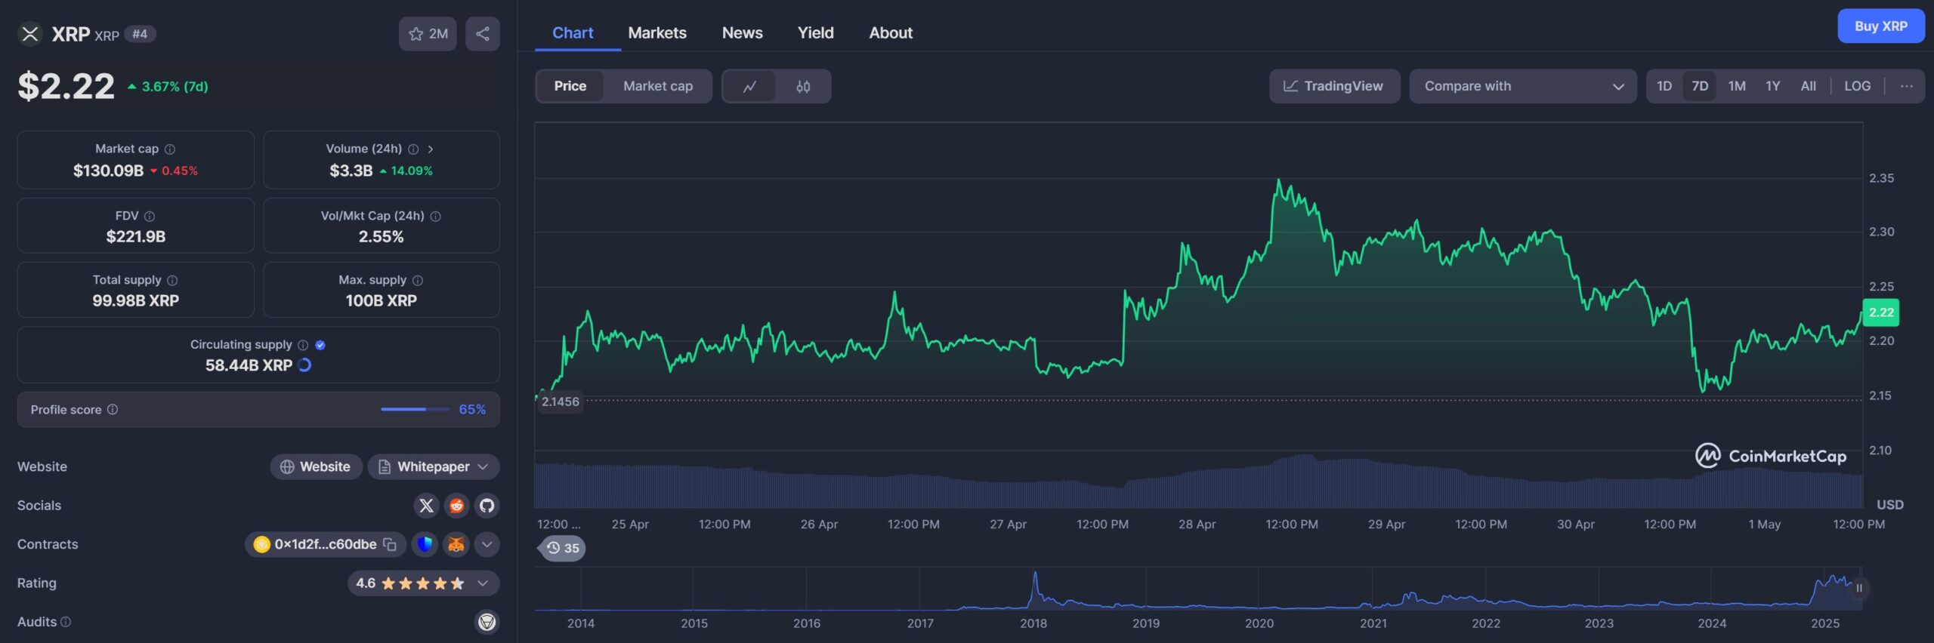Click the audit provider badge icon
The height and width of the screenshot is (643, 1934).
[x=487, y=622]
